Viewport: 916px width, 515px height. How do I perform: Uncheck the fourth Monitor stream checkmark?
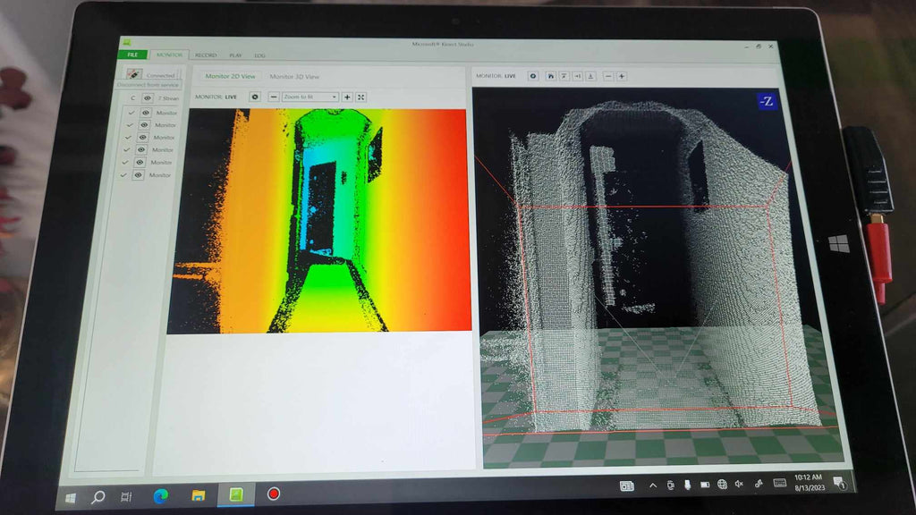(x=126, y=150)
